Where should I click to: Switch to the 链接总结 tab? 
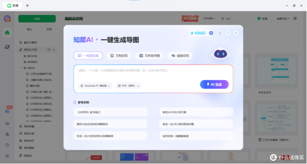180,56
